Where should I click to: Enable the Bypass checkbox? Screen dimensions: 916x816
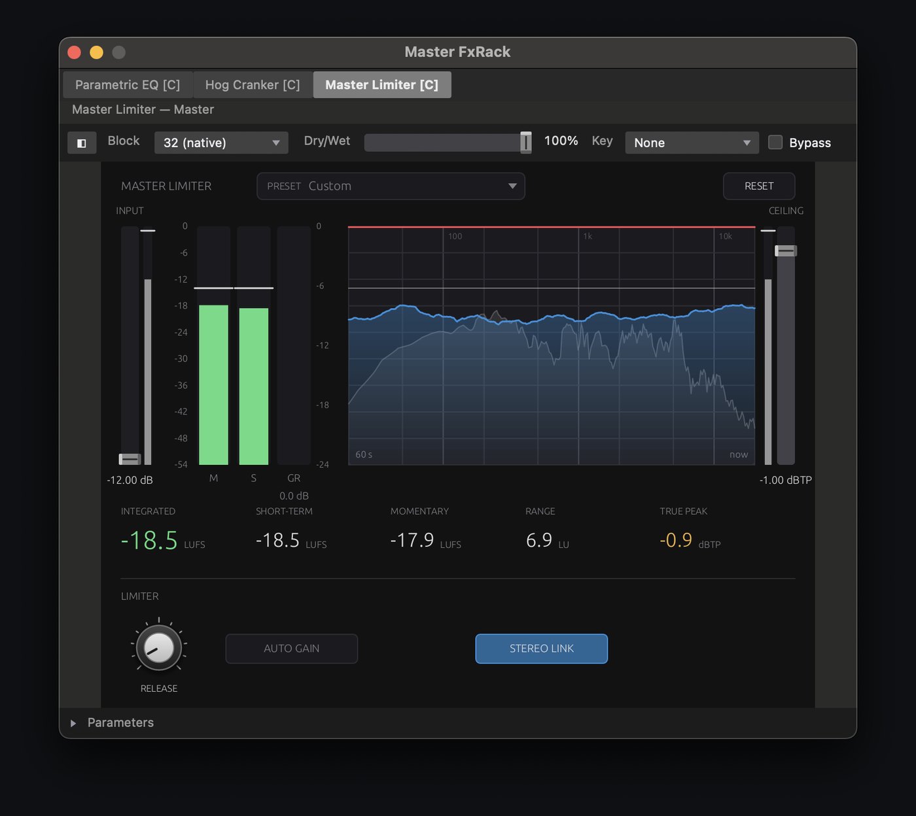point(775,142)
